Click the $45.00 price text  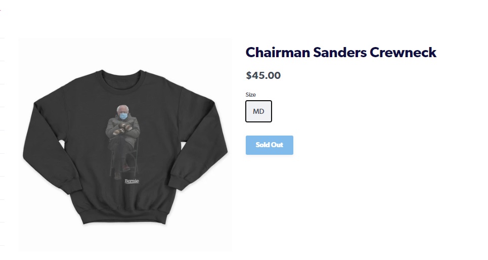tap(263, 75)
